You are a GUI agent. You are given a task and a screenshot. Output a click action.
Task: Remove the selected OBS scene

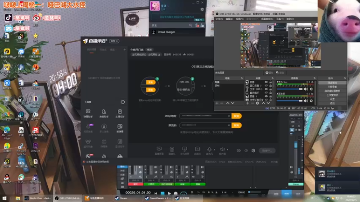click(x=222, y=103)
